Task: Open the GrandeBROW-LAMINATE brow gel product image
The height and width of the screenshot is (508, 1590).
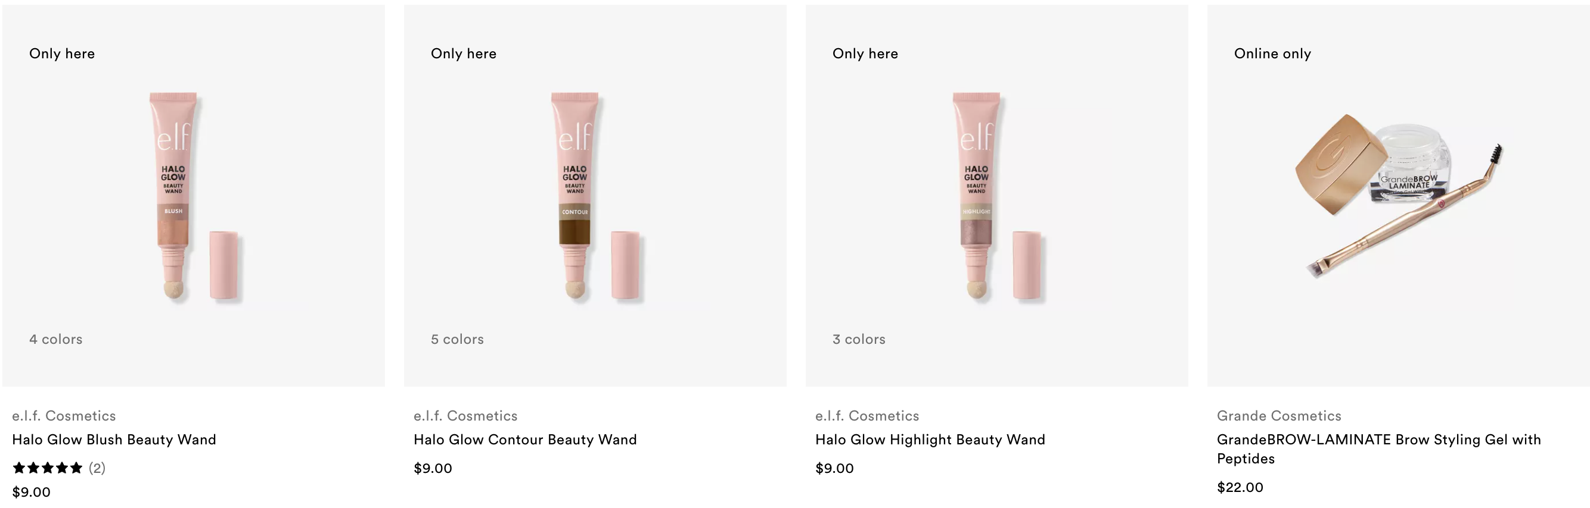Action: point(1399,196)
